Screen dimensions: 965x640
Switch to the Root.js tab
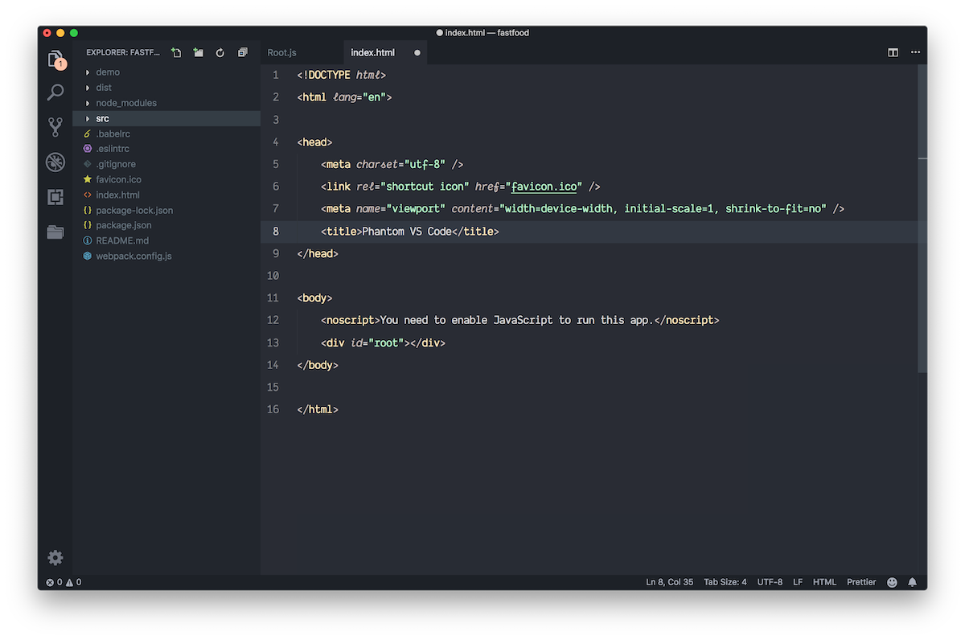pyautogui.click(x=281, y=52)
